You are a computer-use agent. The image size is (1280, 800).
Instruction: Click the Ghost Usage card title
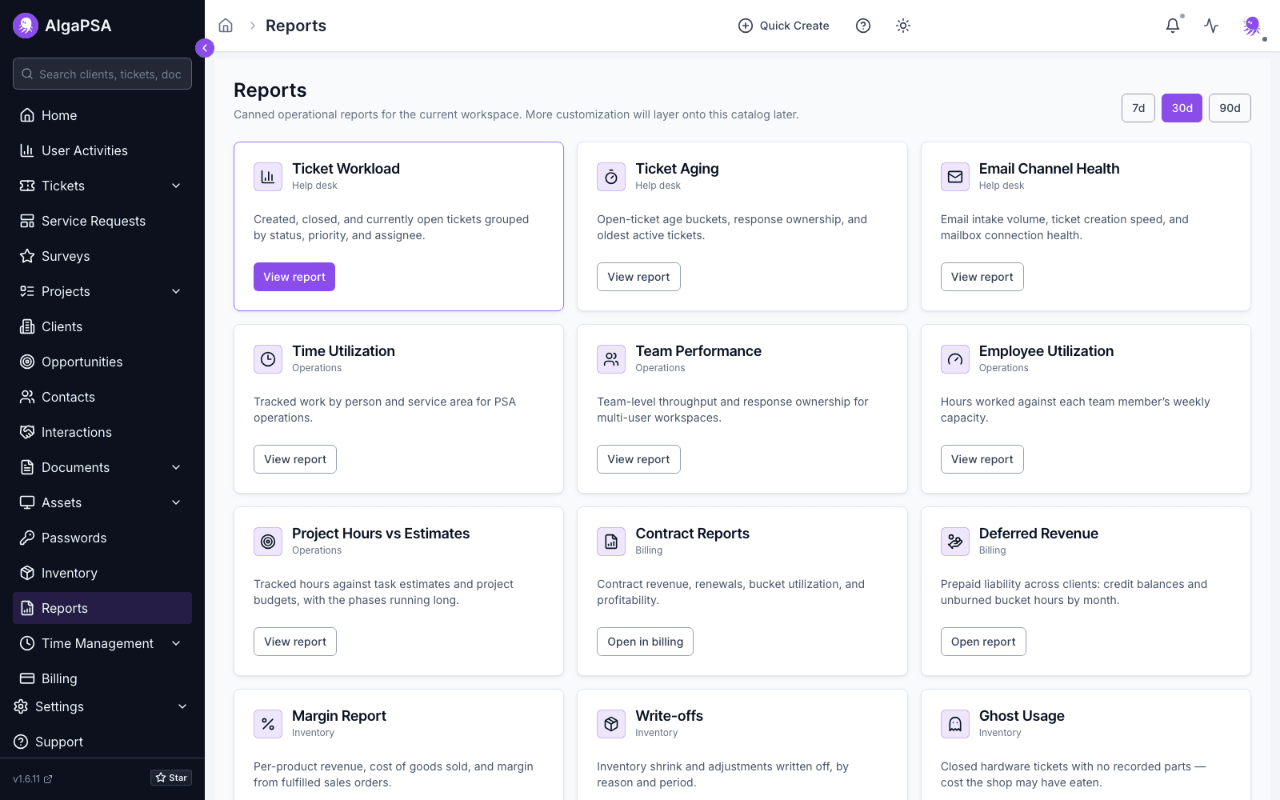[1022, 716]
